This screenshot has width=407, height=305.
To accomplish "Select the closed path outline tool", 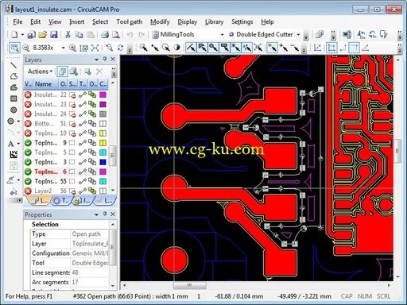I will tap(14, 76).
